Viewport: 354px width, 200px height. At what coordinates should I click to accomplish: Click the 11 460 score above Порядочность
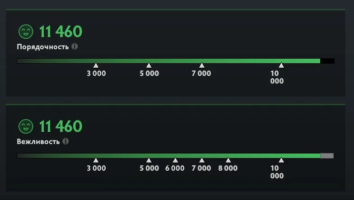click(x=61, y=32)
